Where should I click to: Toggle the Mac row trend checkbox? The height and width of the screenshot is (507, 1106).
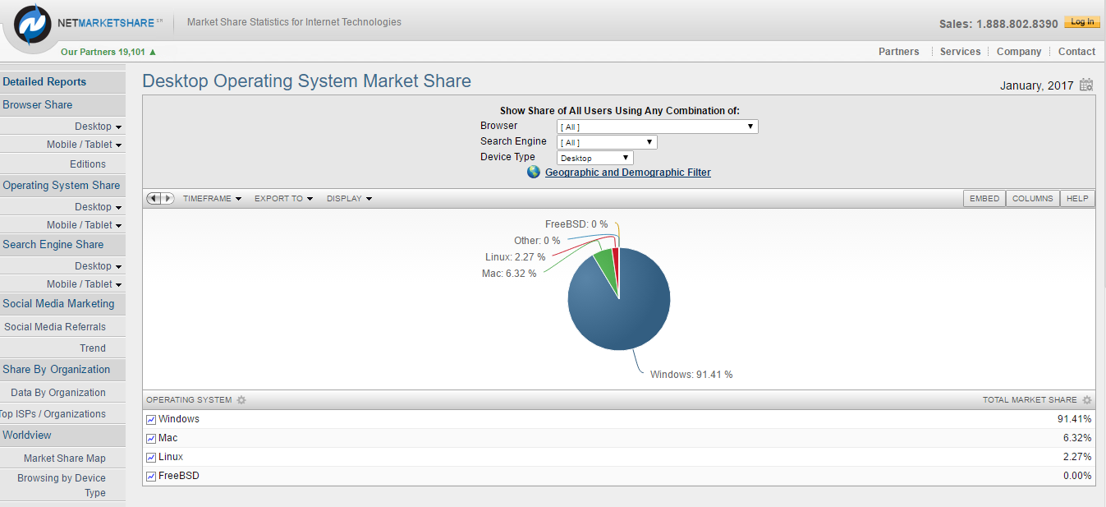coord(151,439)
